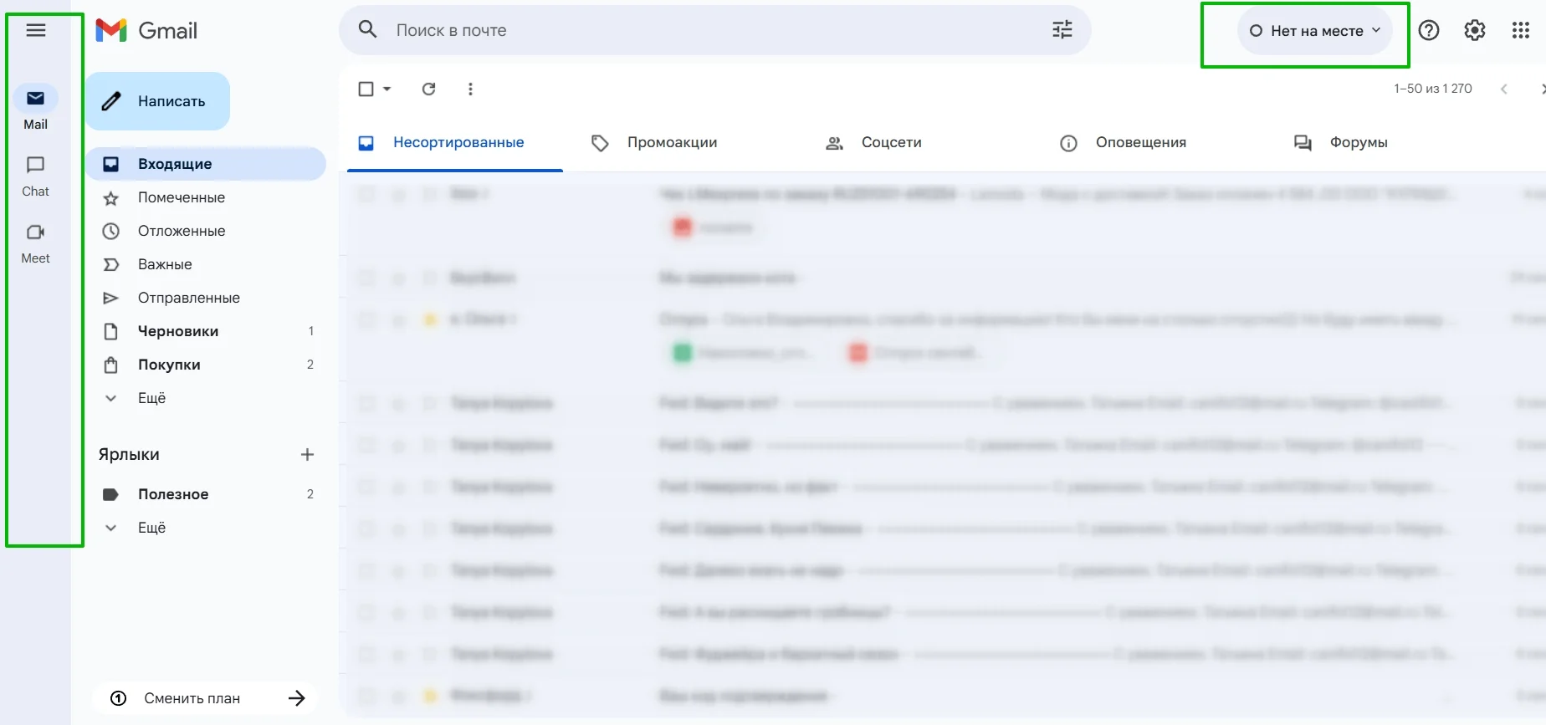Open the three-dot more options menu
Viewport: 1546px width, 725px height.
[470, 89]
